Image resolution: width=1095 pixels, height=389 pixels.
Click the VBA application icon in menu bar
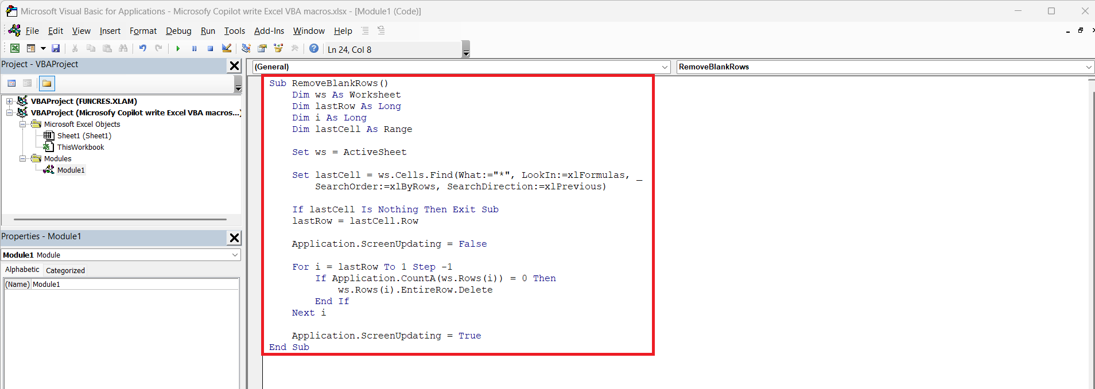click(x=14, y=30)
